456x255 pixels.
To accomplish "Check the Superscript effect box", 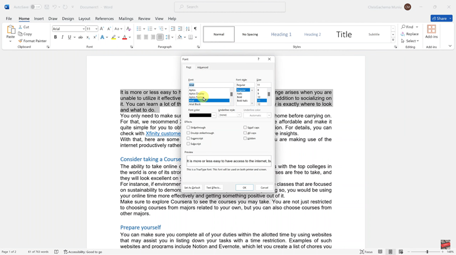I will (x=188, y=139).
